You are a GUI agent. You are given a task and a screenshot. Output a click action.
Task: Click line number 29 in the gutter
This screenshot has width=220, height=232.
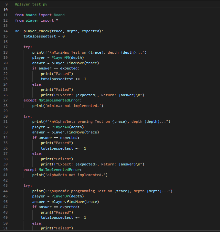5,111
